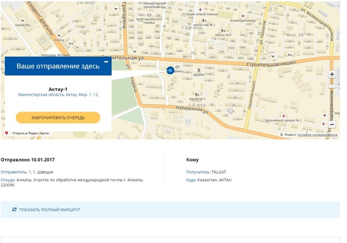This screenshot has width=347, height=243.
Task: Open 'Условия использования' map terms link
Action: [x=319, y=134]
